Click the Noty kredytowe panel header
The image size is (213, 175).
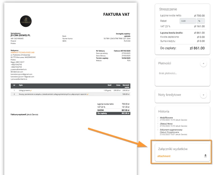tap(170, 95)
